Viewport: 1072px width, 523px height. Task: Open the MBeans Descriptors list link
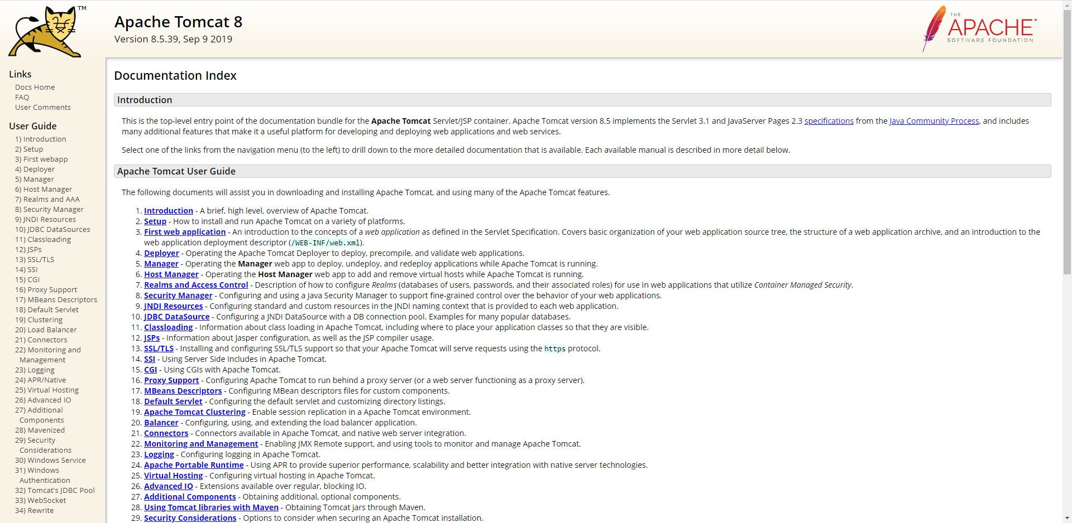[x=183, y=391]
